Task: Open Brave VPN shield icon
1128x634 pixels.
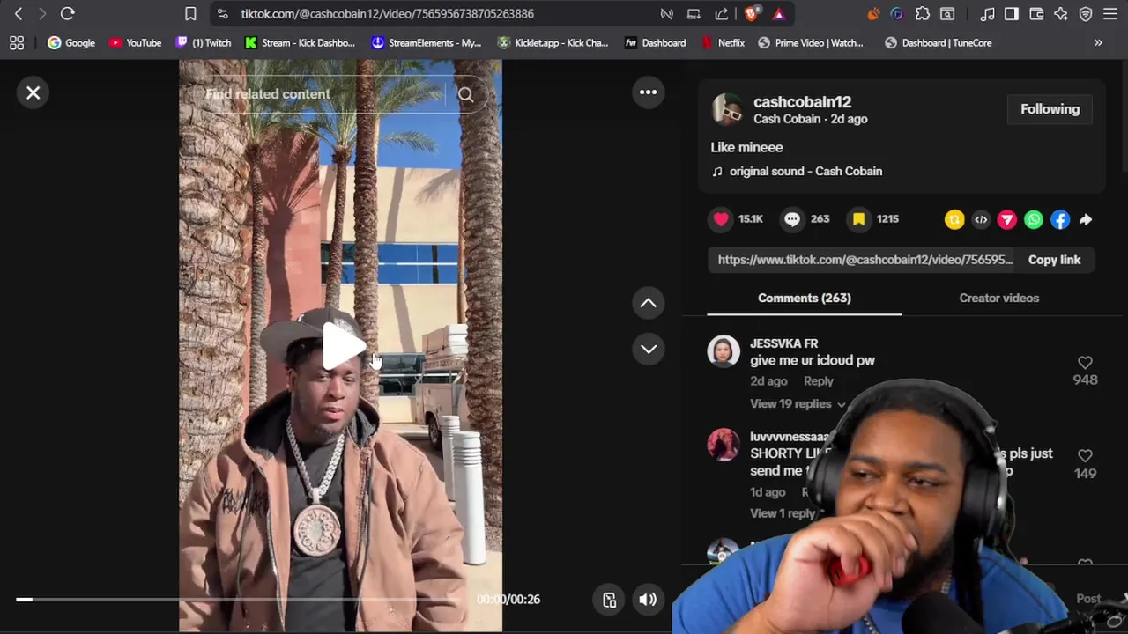Action: click(1086, 14)
